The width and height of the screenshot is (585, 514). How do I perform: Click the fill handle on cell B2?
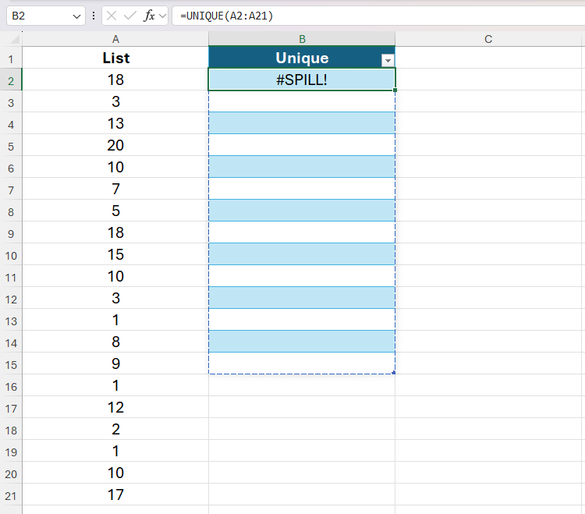pos(395,90)
